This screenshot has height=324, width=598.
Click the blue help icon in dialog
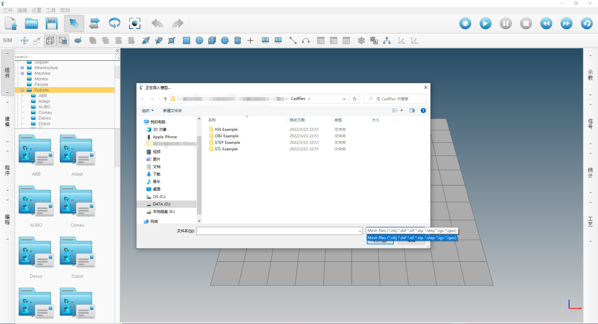click(x=423, y=111)
